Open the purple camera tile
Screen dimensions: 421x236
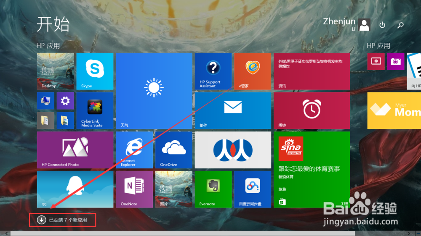point(396,61)
